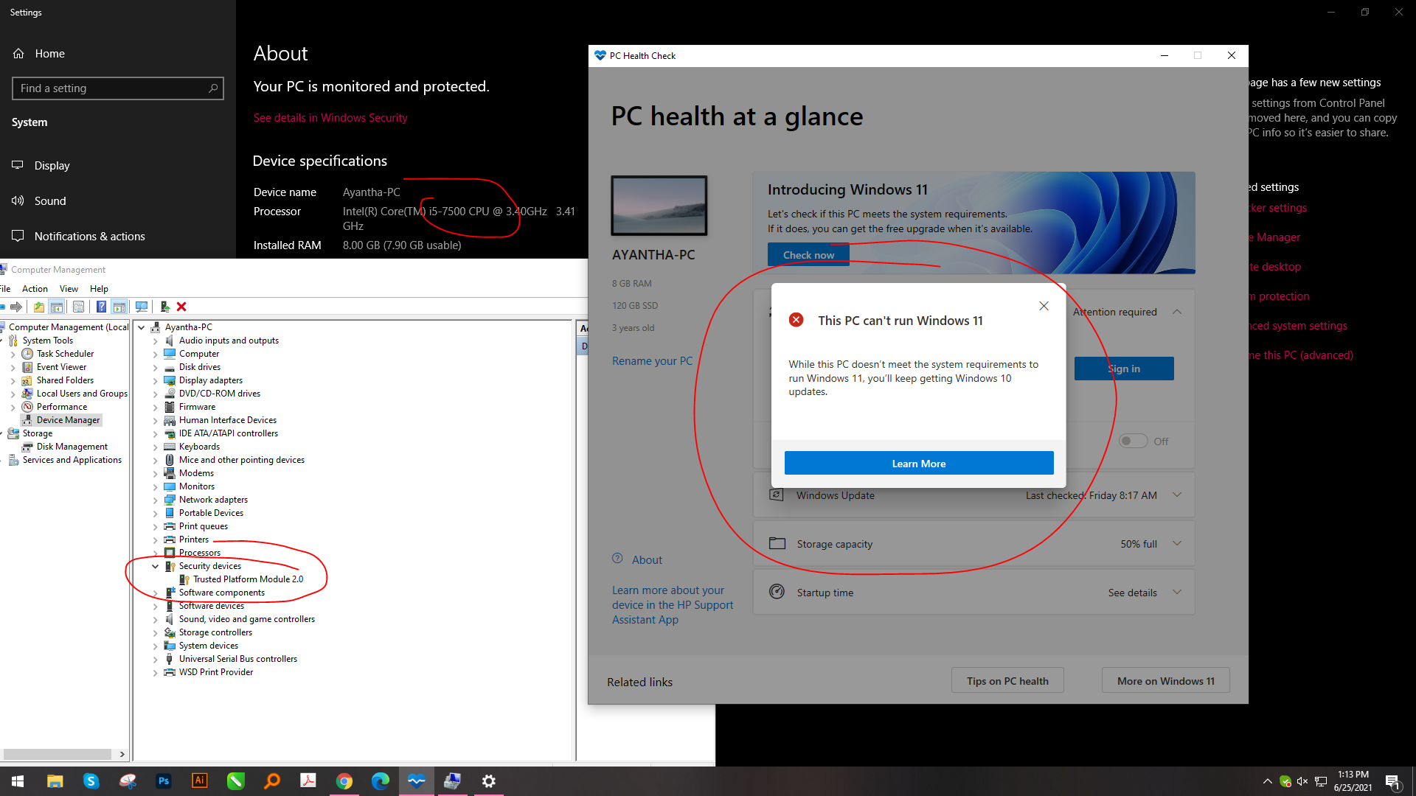
Task: Collapse the Ayantha-PC root node
Action: 142,327
